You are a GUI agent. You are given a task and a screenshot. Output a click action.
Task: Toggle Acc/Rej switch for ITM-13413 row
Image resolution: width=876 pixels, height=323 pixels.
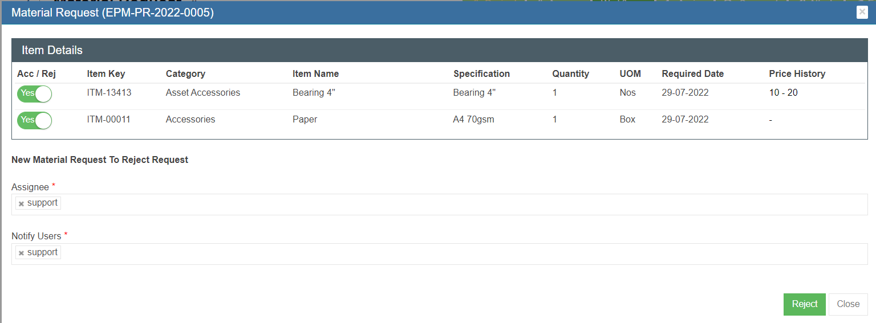pyautogui.click(x=34, y=93)
